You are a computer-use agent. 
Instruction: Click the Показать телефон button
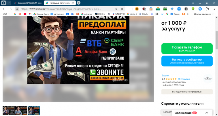187,48
